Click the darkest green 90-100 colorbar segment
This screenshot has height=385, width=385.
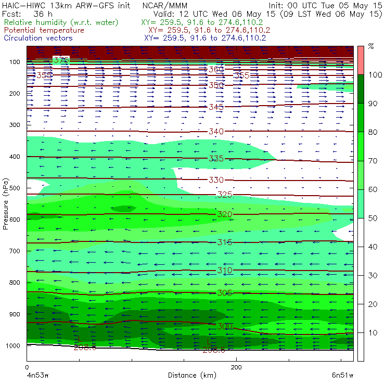(361, 89)
